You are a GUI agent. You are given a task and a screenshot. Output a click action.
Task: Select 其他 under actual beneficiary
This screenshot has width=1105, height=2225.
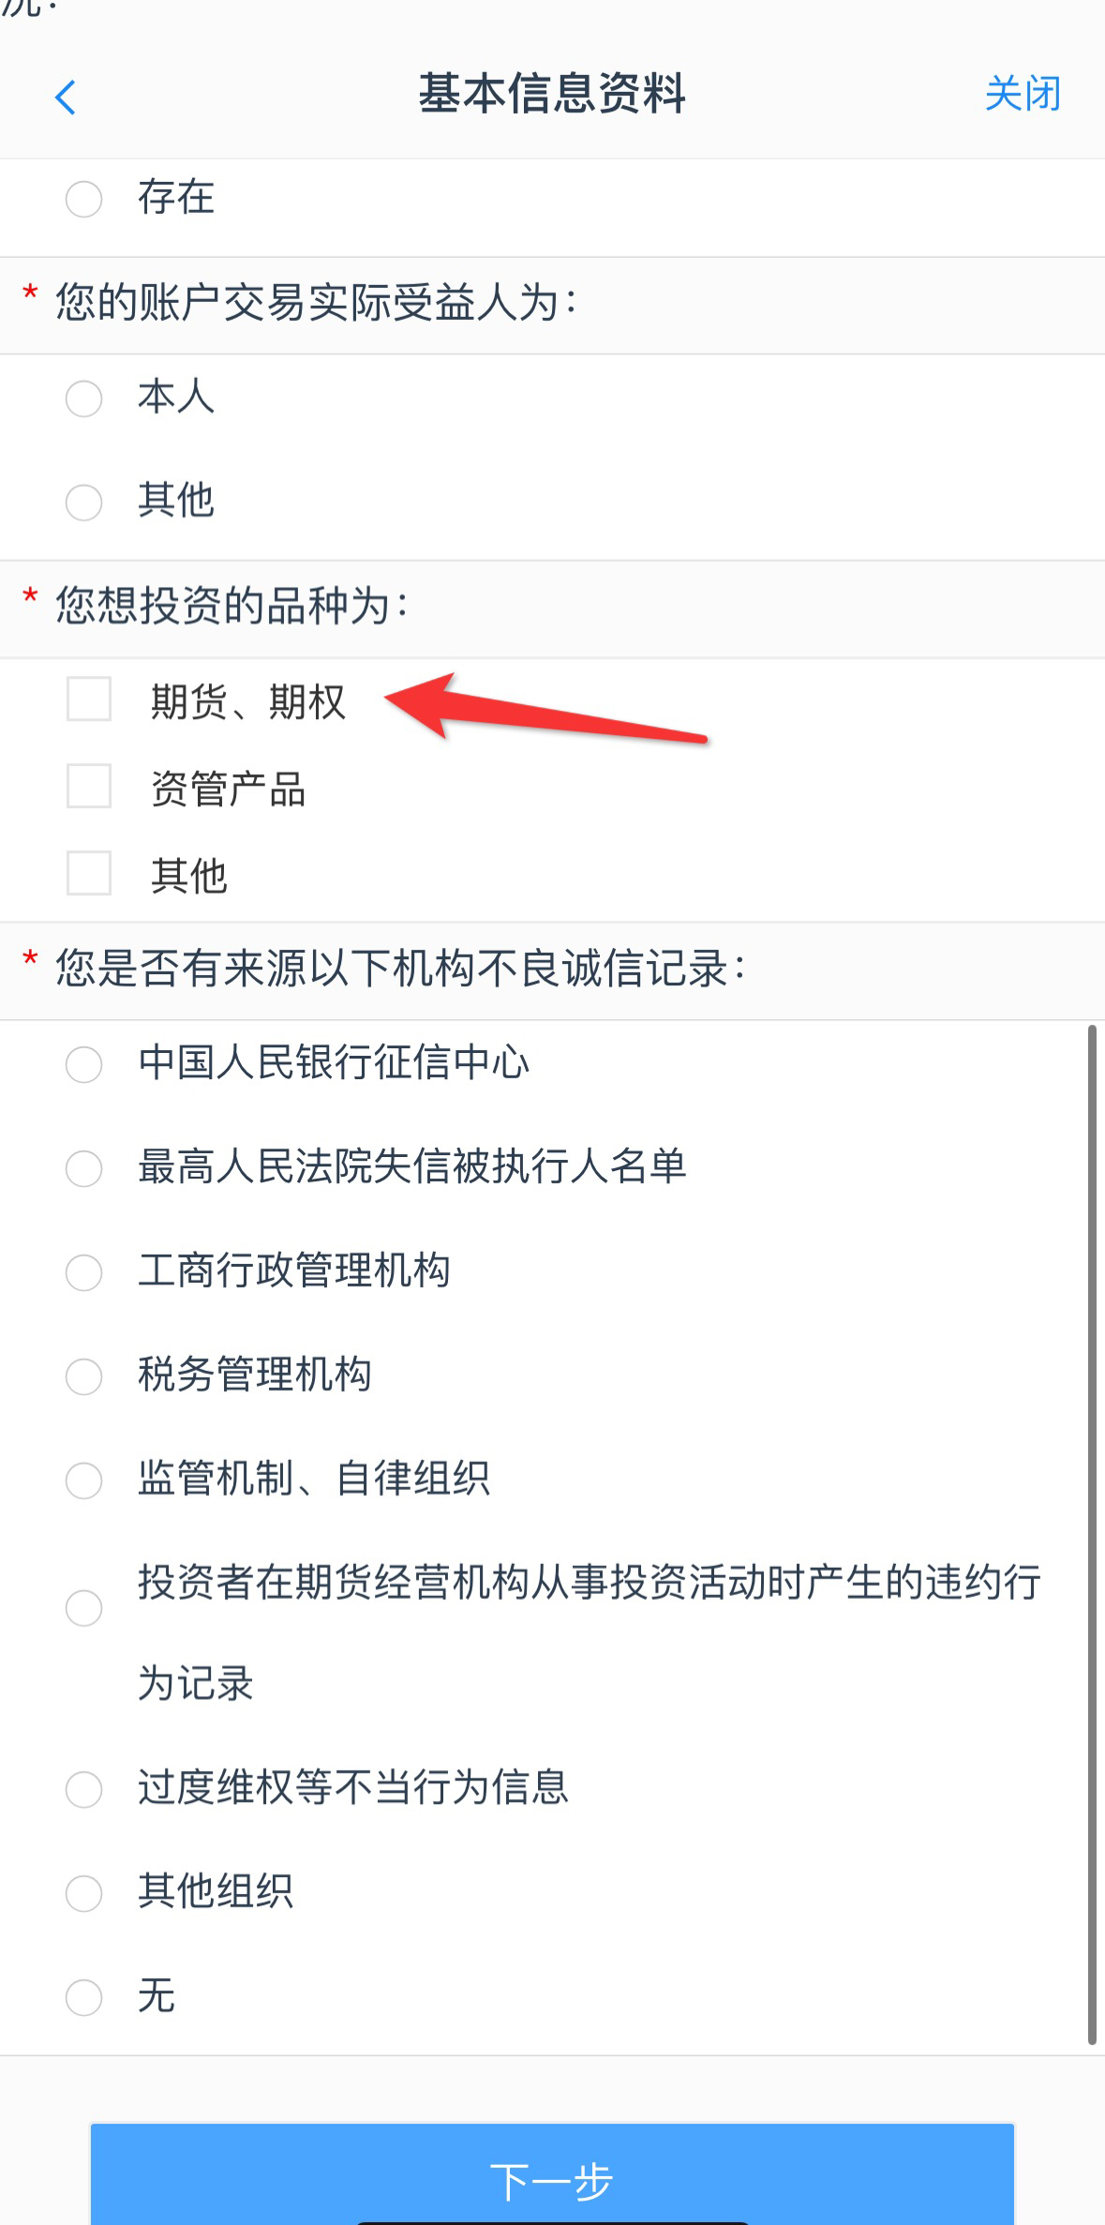[83, 502]
